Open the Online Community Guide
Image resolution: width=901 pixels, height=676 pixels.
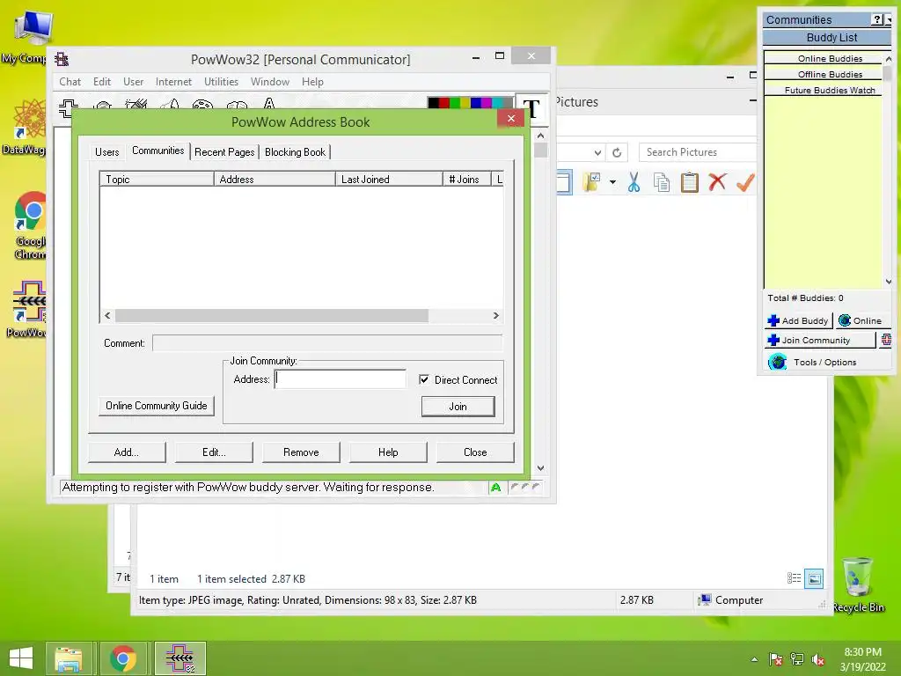(x=157, y=406)
